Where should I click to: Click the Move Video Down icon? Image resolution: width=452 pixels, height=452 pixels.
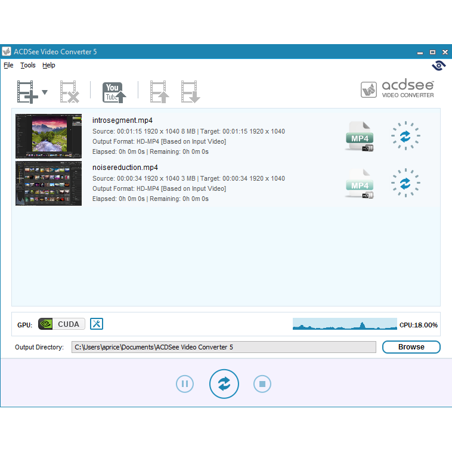click(191, 92)
